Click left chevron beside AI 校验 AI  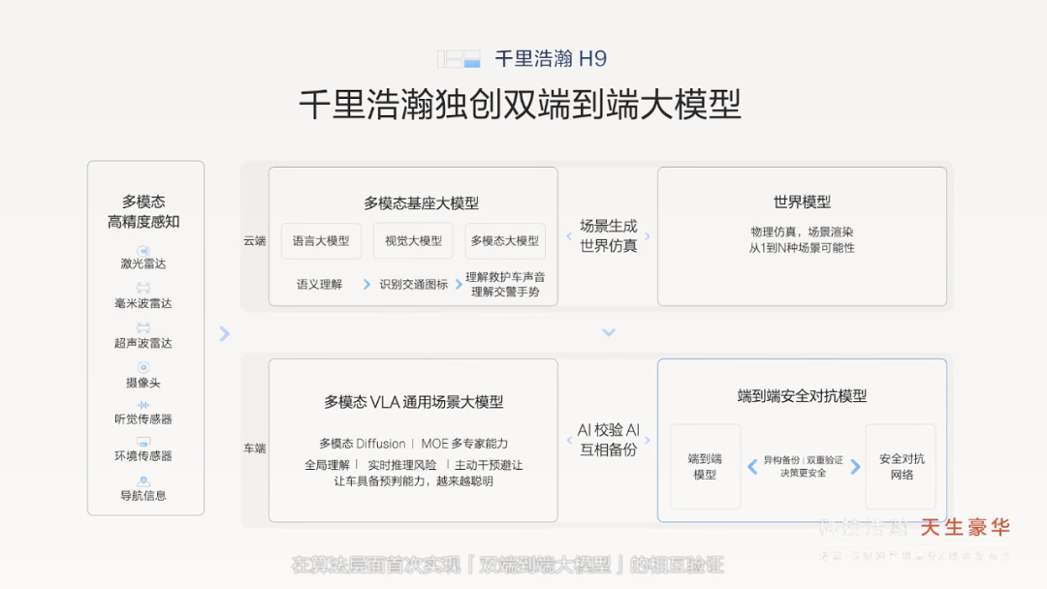[569, 440]
